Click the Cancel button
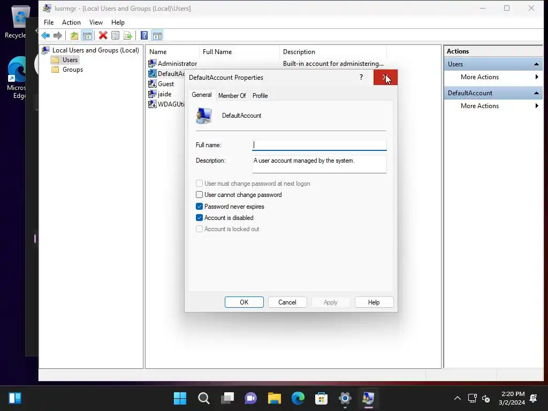The image size is (548, 411). pyautogui.click(x=287, y=302)
